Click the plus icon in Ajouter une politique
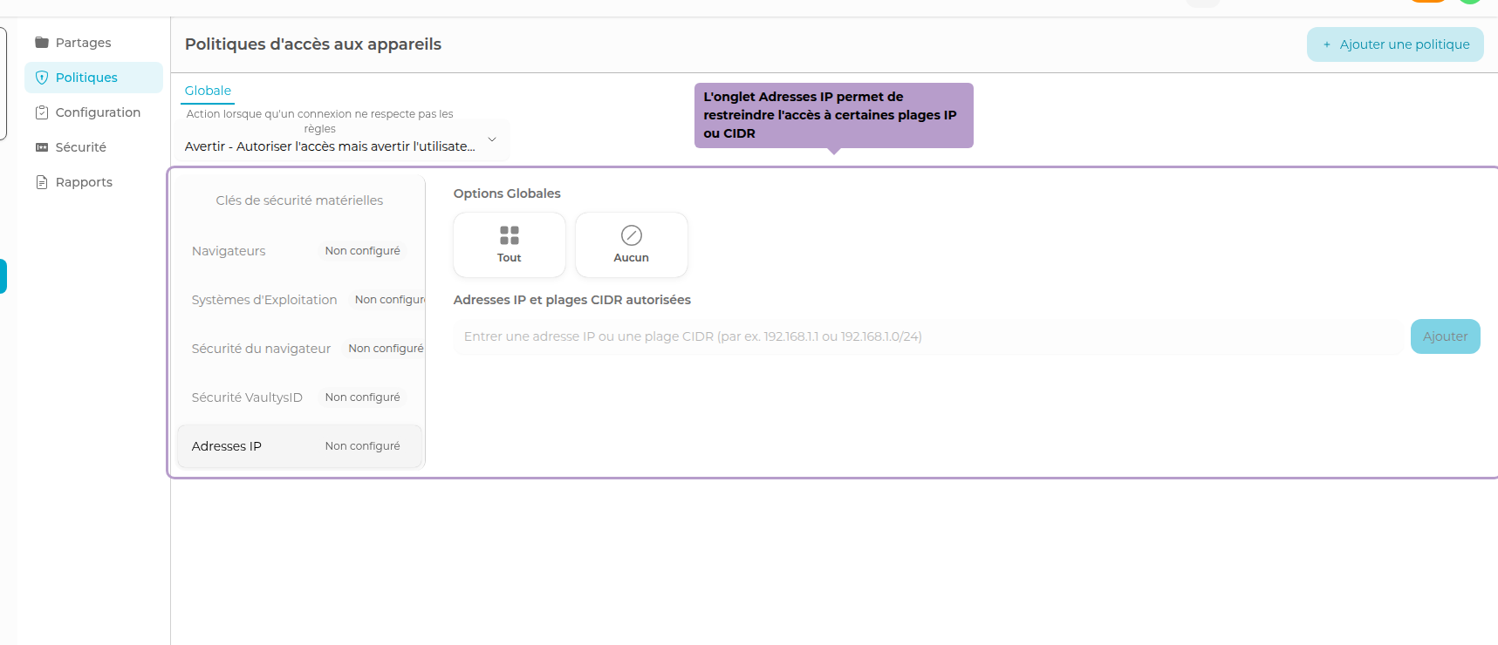1498x645 pixels. click(1326, 44)
